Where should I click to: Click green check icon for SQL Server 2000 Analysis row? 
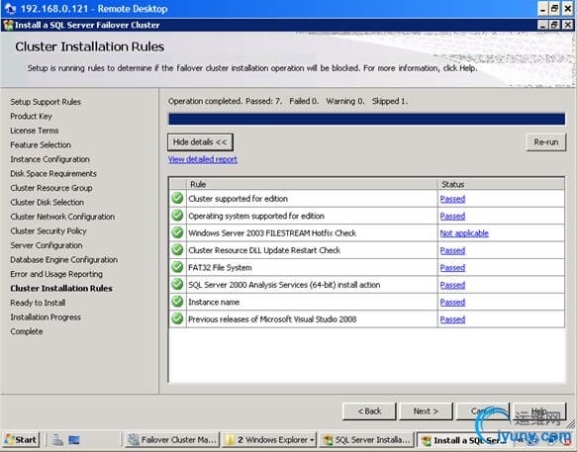coord(177,284)
